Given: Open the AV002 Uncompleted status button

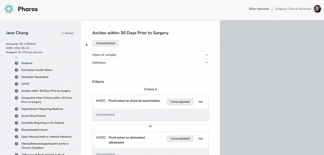Looking at the screenshot, I should tap(180, 139).
